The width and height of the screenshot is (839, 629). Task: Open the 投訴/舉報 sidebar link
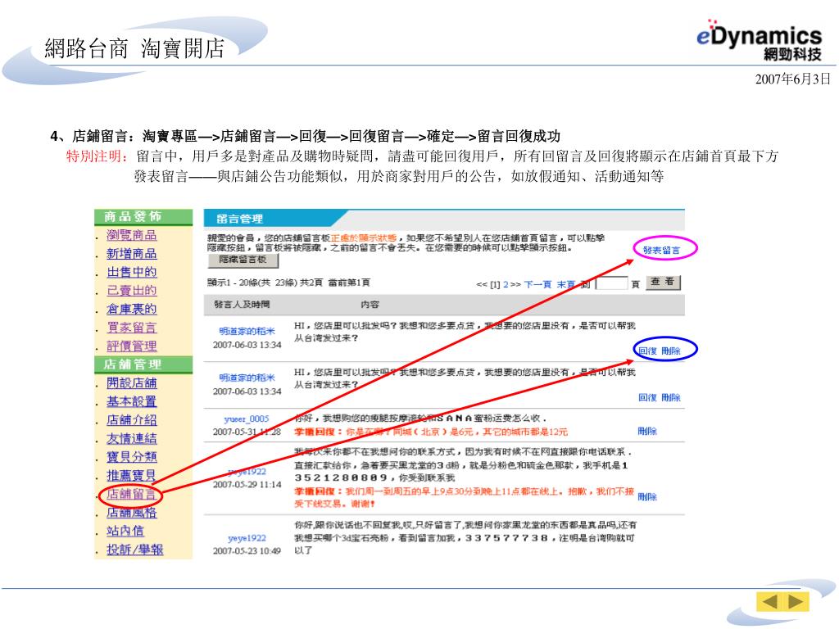coord(135,550)
